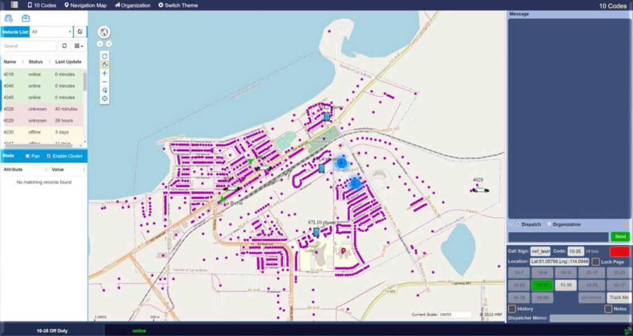Click the crosshair locate icon on map
Screen dimensions: 633x336
(105, 98)
